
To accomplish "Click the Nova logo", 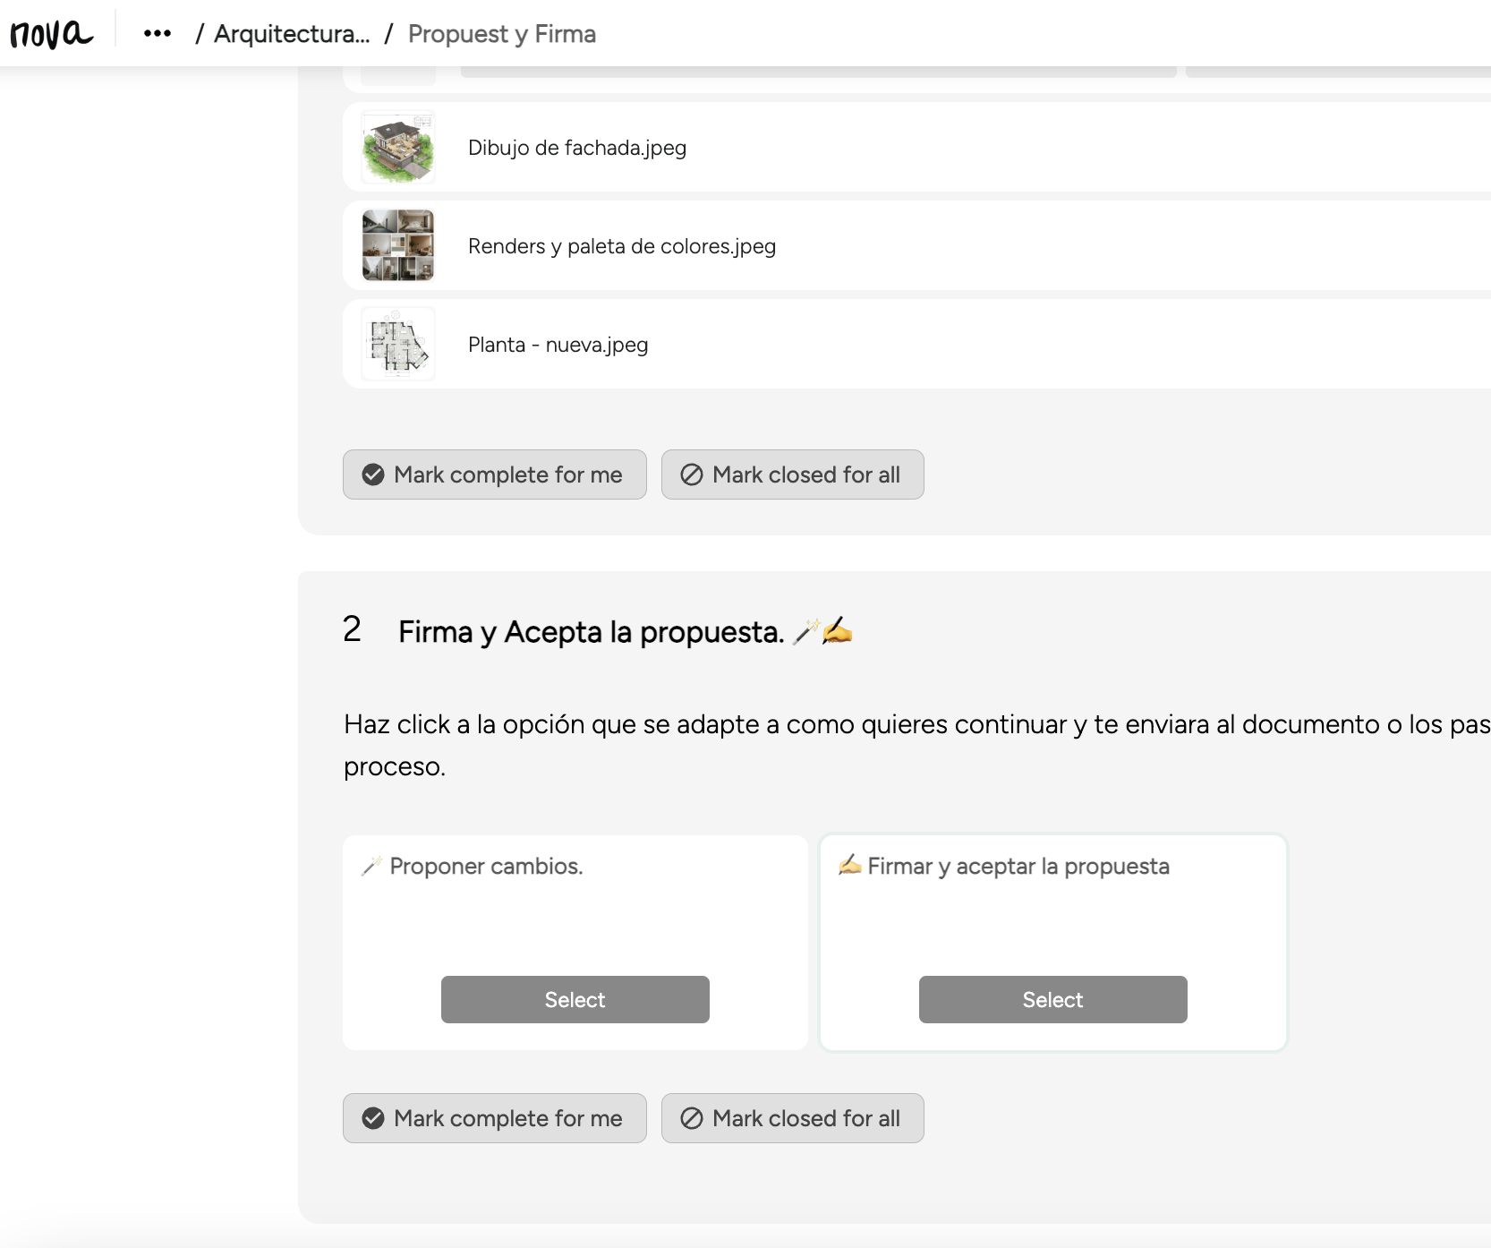I will click(x=51, y=34).
